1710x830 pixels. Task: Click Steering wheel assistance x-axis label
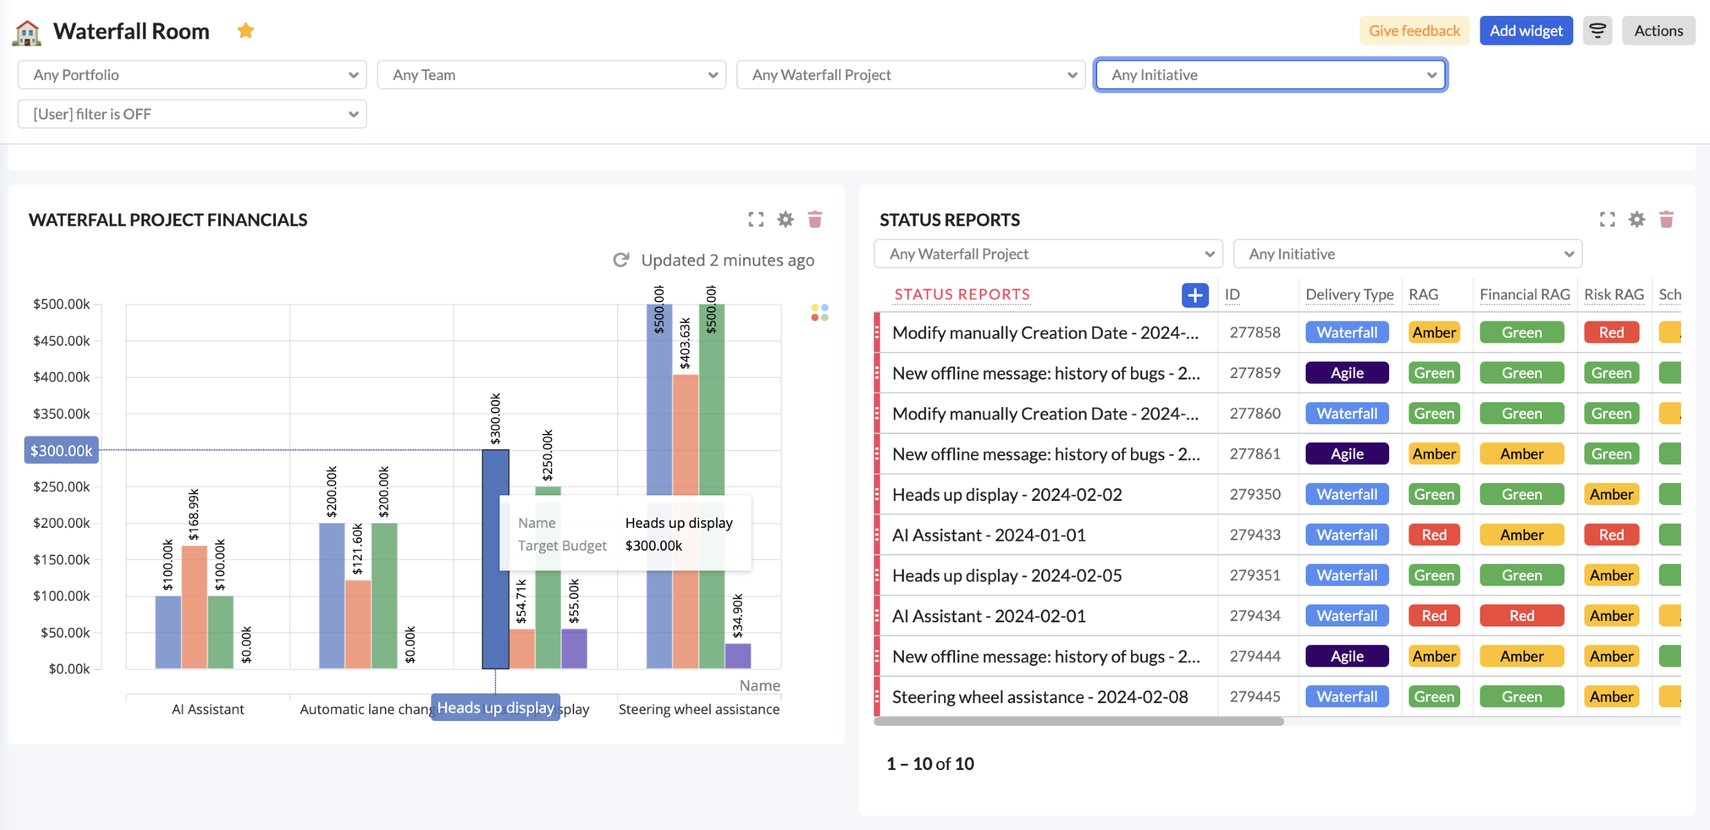click(699, 709)
